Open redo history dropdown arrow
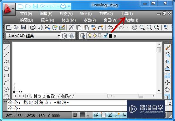Viewport: 175px width, 121px height. (127, 27)
